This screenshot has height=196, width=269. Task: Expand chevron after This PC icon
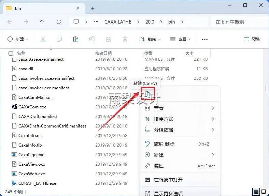(x=86, y=22)
